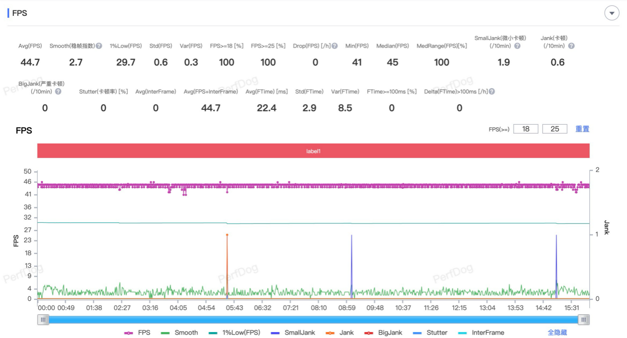Click FPS threshold field showing 25

click(x=555, y=129)
